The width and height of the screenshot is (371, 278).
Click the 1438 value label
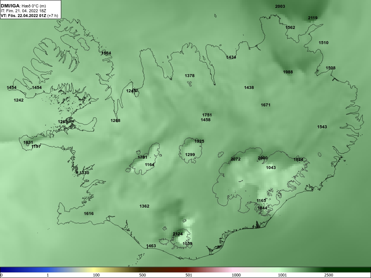click(x=249, y=87)
